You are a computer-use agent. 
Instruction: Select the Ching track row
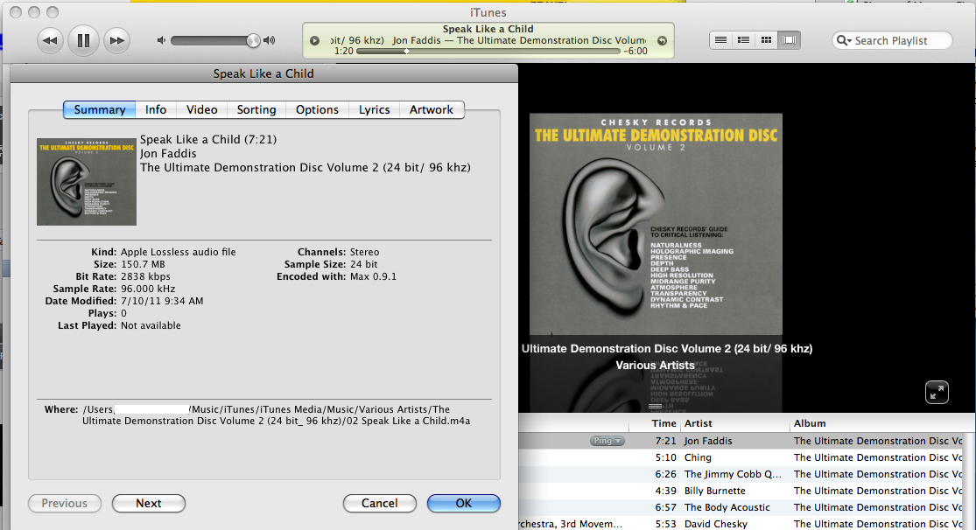(741, 457)
